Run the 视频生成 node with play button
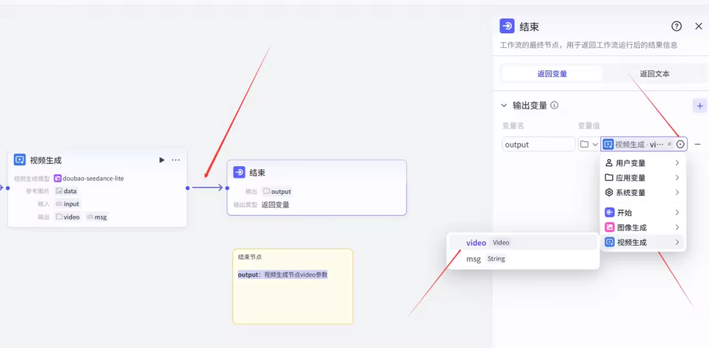 [162, 160]
